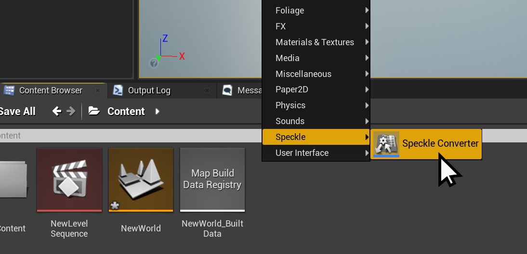This screenshot has width=527, height=254.
Task: Open the Physics submenu
Action: tap(316, 105)
